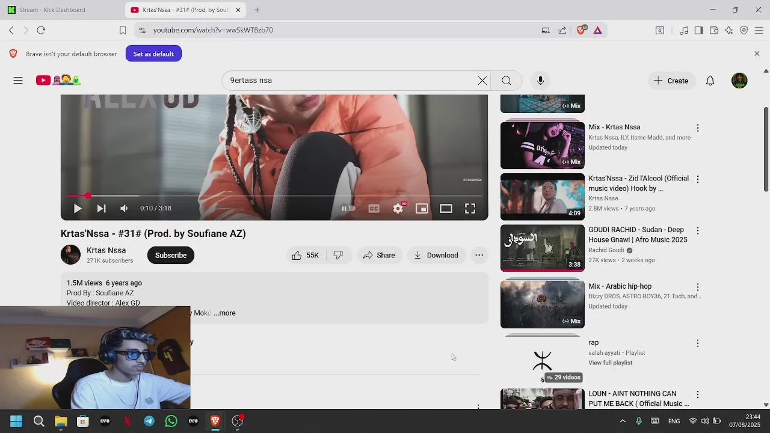This screenshot has width=770, height=433.
Task: Click the youtube.com address bar
Action: [337, 30]
